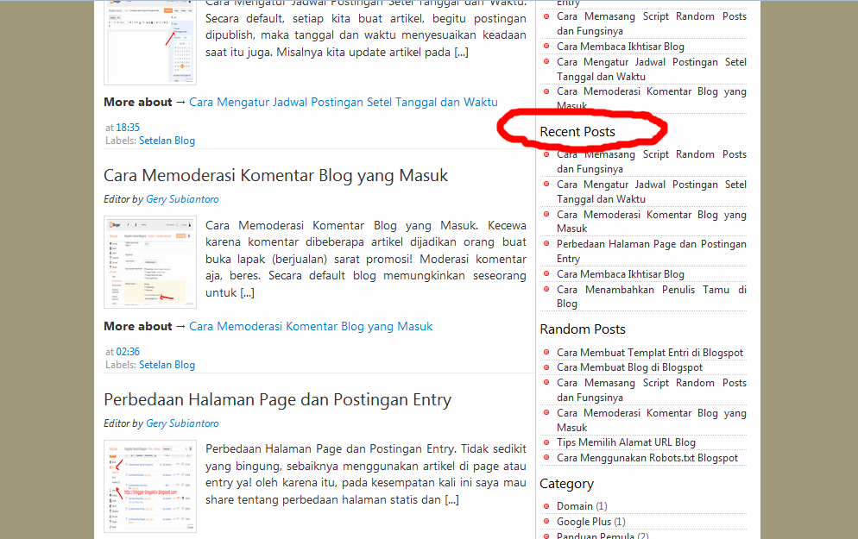Open the Cara Memoderasi Komentar post thumbnail
This screenshot has height=539, width=858.
pyautogui.click(x=150, y=263)
